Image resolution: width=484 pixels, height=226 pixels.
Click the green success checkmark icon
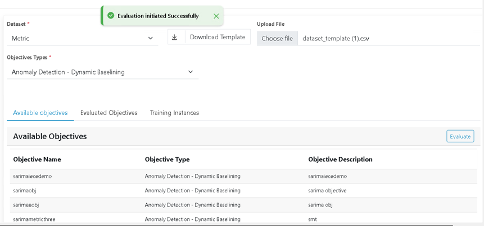coord(111,16)
